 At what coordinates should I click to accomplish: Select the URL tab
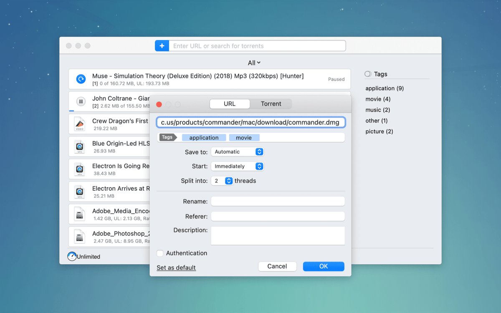point(230,104)
